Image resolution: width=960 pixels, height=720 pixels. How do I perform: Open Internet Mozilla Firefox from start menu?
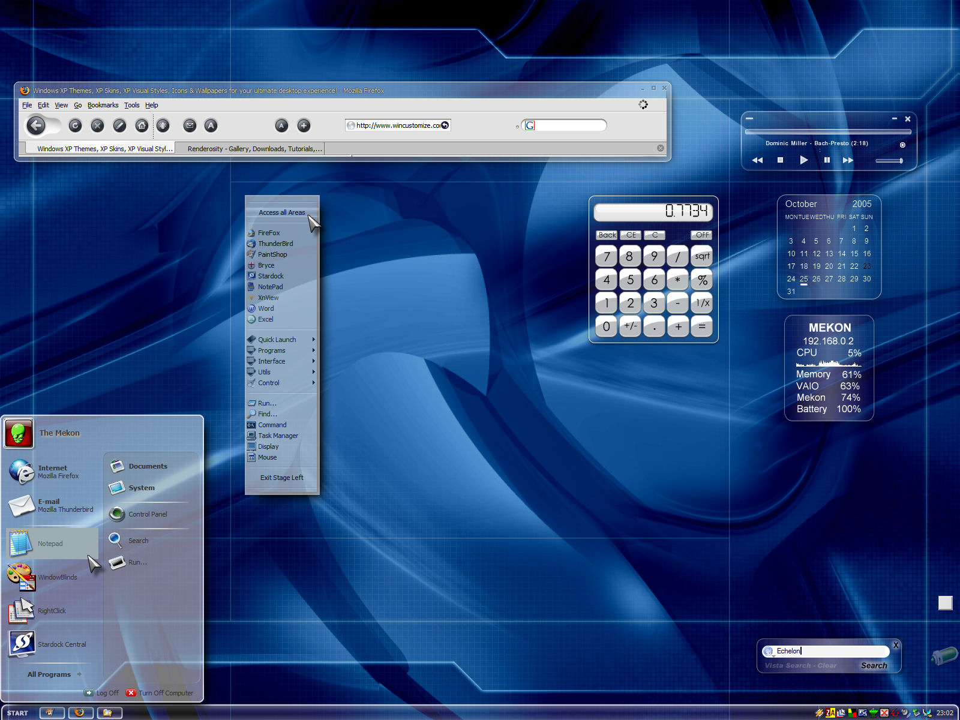point(53,472)
